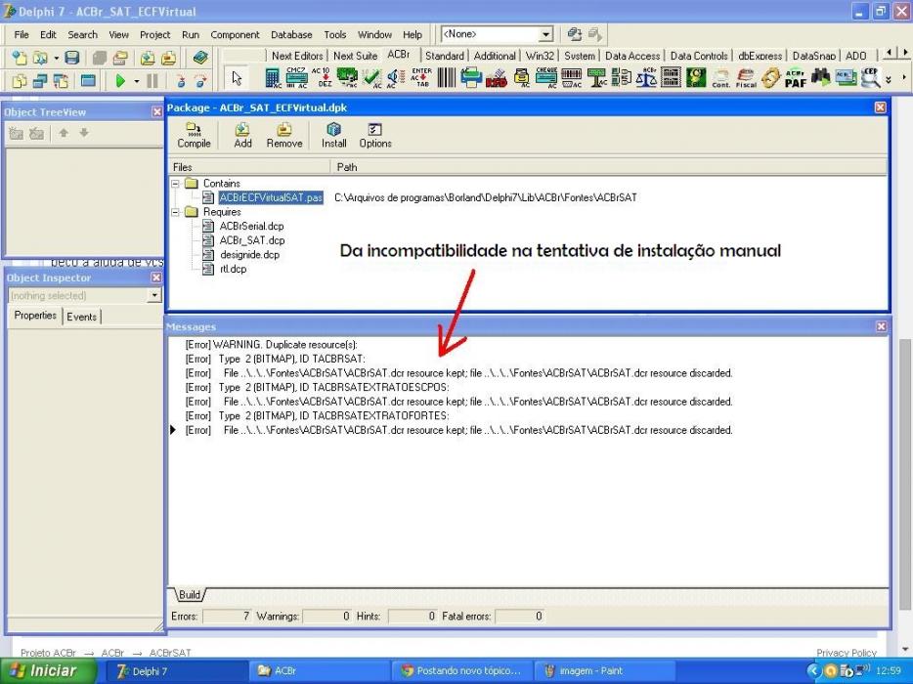Expand the component palette overflow chevron

point(889,78)
